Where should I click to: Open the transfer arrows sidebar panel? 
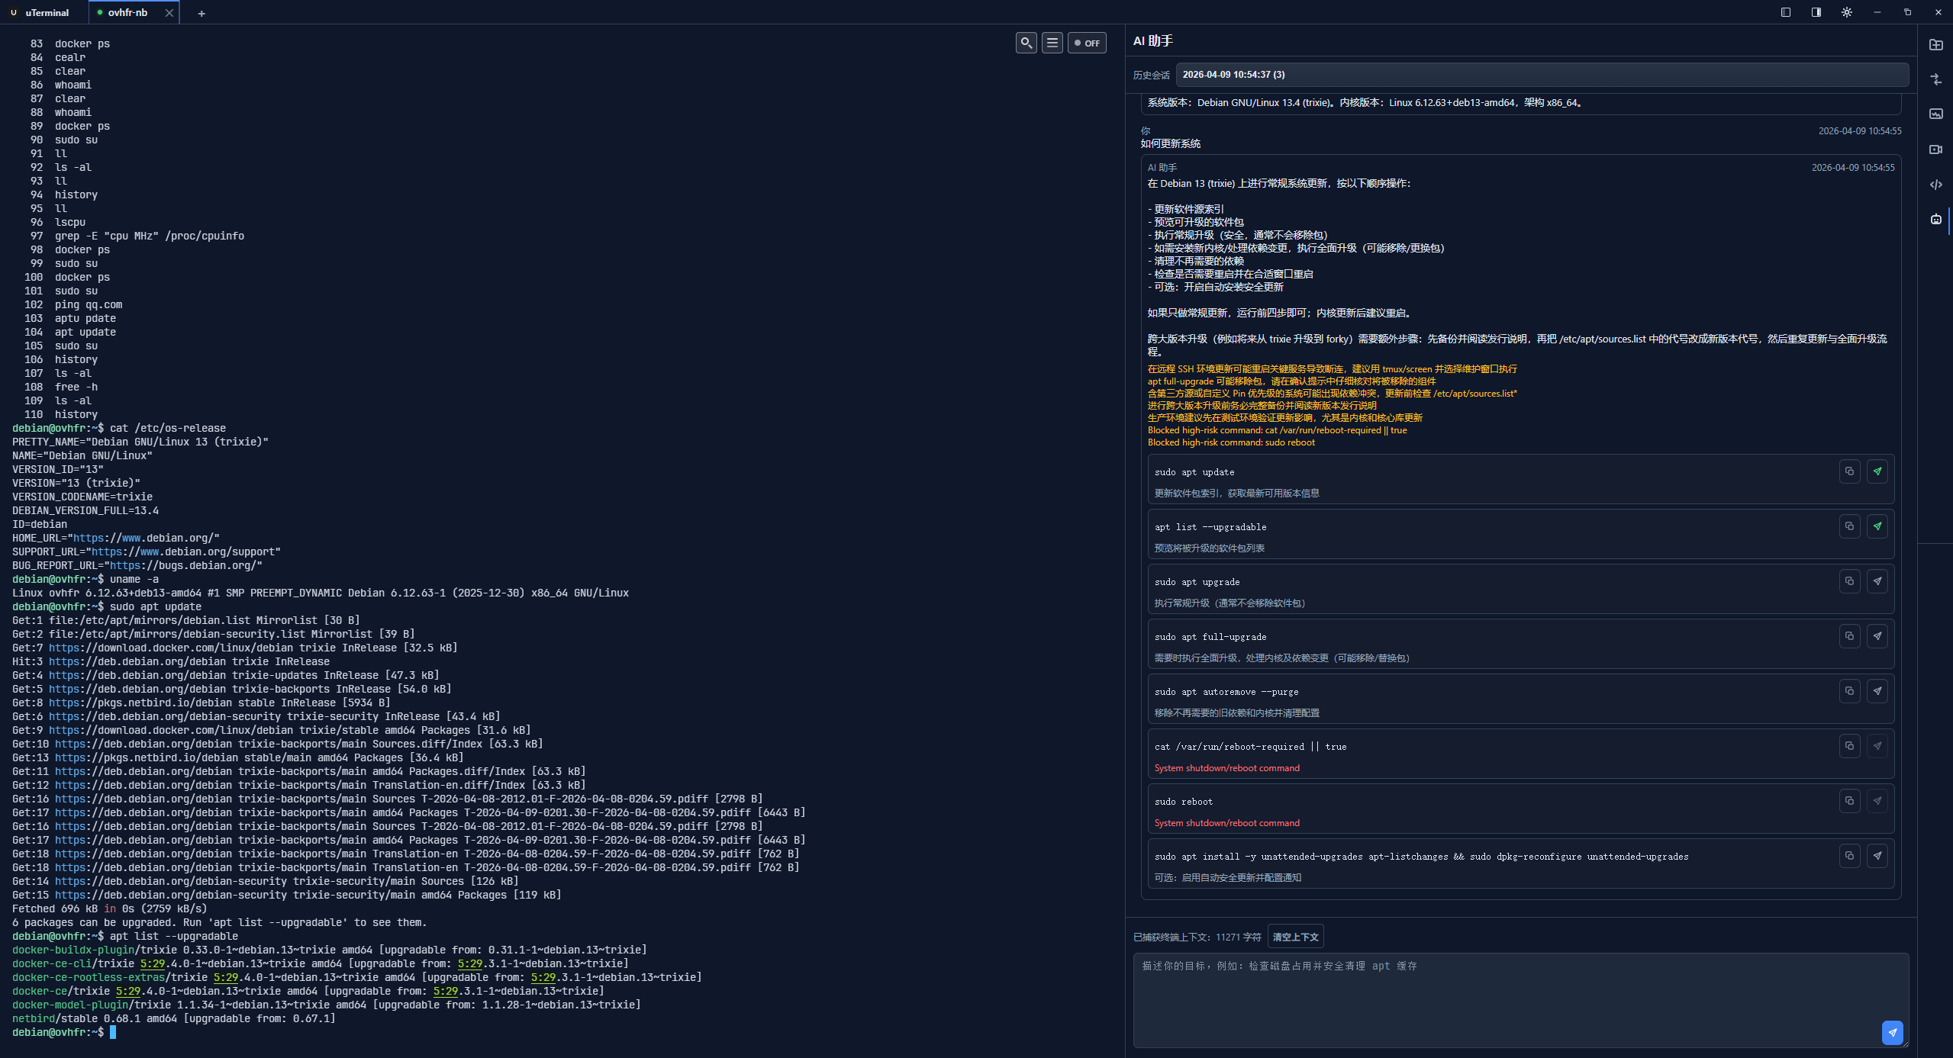coord(1935,79)
